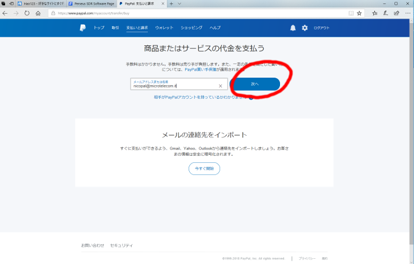The height and width of the screenshot is (264, 414).
Task: Click the PayPal logo icon
Action: click(83, 28)
